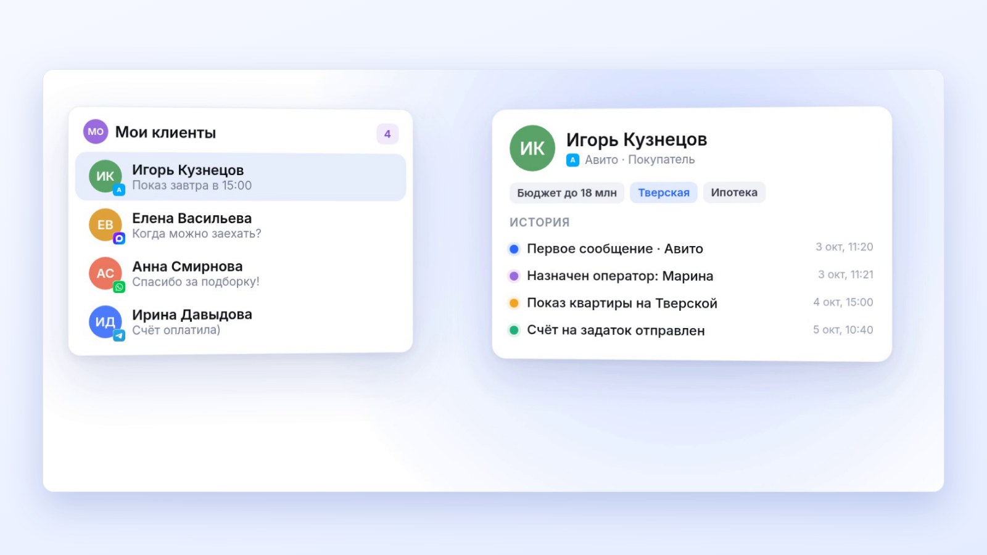Click message preview Когда можно заехать?

(197, 234)
